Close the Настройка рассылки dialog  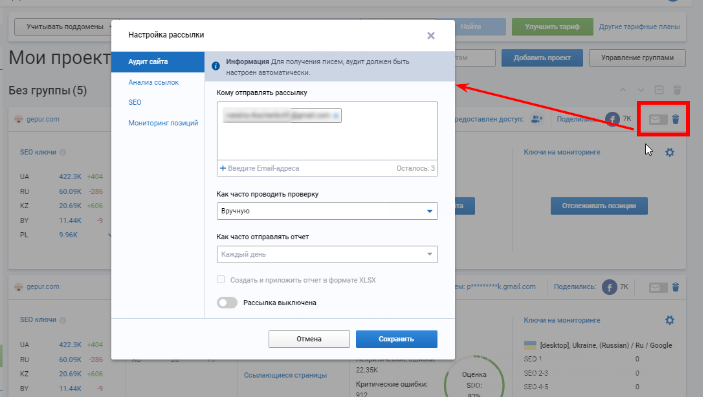pyautogui.click(x=430, y=36)
